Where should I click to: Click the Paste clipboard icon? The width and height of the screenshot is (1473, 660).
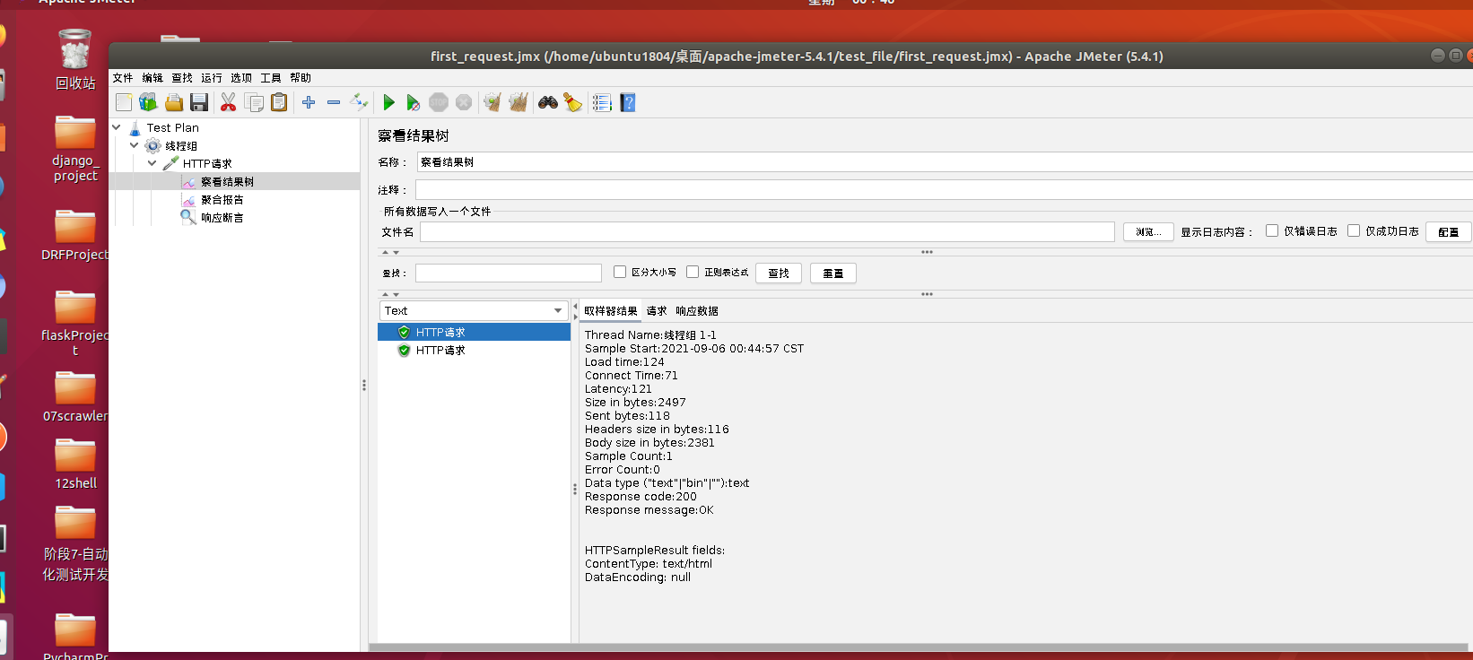pos(279,102)
